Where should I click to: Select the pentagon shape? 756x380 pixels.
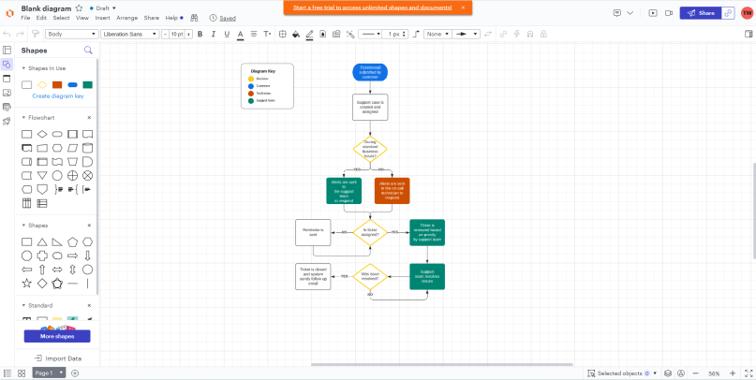point(72,241)
